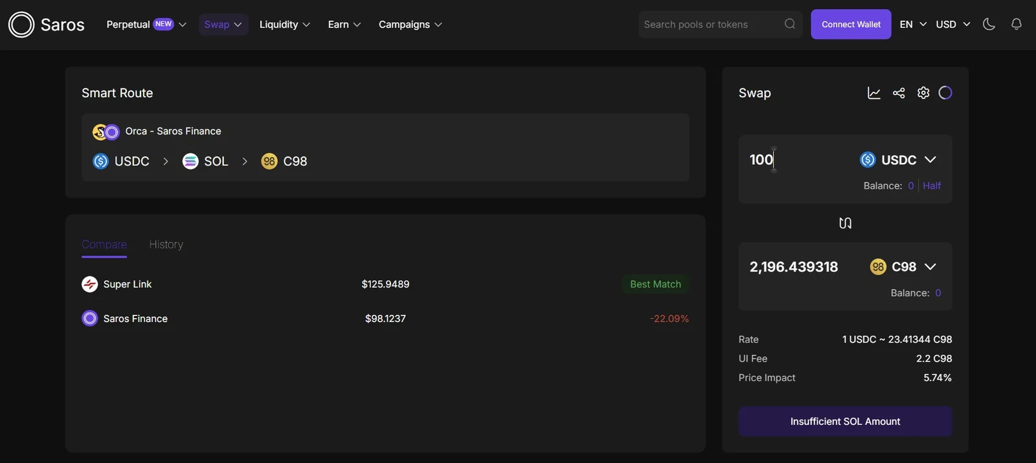
Task: Expand the Campaigns menu
Action: pos(411,25)
